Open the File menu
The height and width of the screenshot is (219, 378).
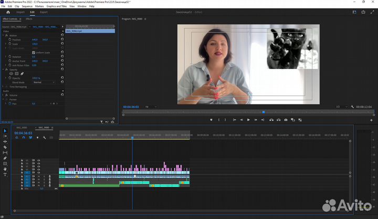(3, 6)
